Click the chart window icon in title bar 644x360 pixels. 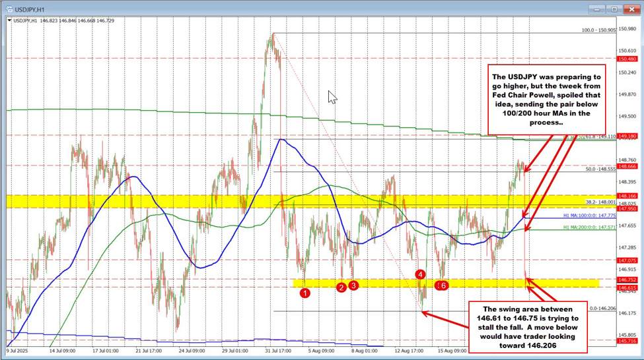click(x=9, y=9)
